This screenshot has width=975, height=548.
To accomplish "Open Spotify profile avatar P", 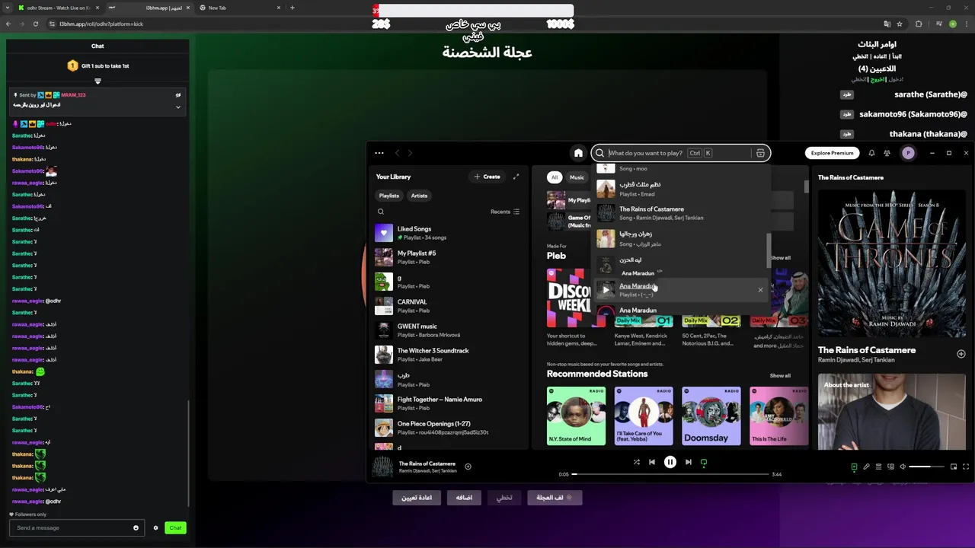I will coord(908,153).
